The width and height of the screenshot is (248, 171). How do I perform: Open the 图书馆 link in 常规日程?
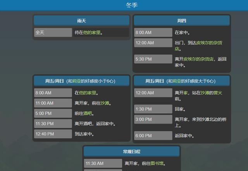(x=157, y=163)
